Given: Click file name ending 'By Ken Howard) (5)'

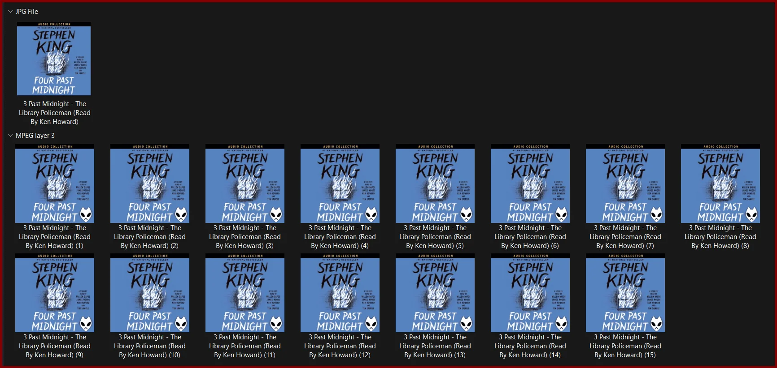Looking at the screenshot, I should click(435, 237).
